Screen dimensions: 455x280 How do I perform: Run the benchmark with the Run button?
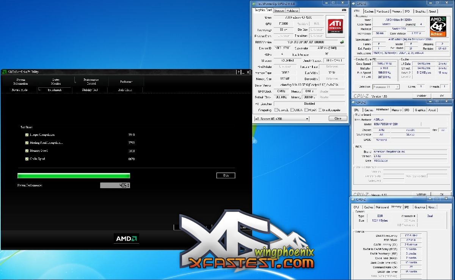click(x=226, y=175)
